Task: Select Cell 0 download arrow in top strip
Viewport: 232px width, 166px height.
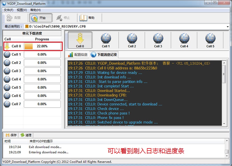Action: tap(80, 40)
